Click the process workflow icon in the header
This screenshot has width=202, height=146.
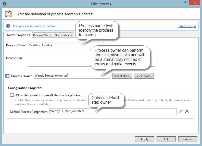(8, 14)
